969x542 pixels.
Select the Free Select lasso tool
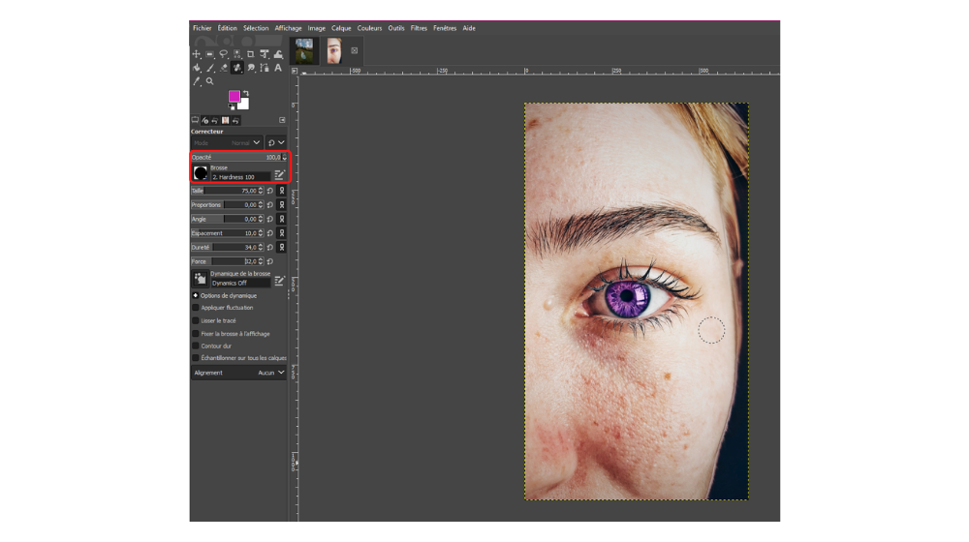click(223, 53)
